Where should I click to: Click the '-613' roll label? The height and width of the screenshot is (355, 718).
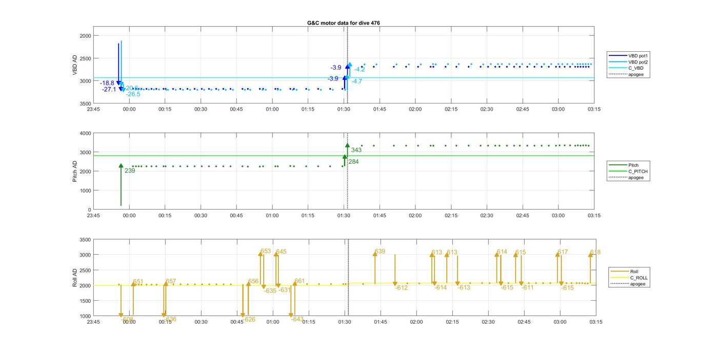tap(464, 288)
